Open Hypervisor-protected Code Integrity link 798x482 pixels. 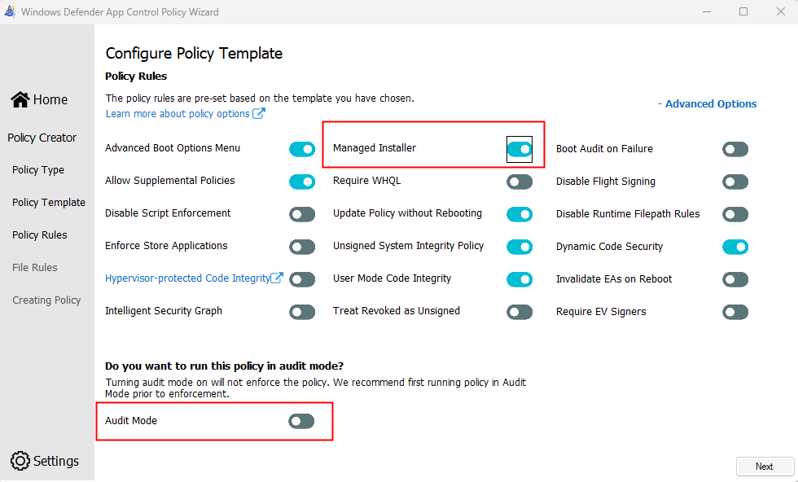(x=187, y=278)
